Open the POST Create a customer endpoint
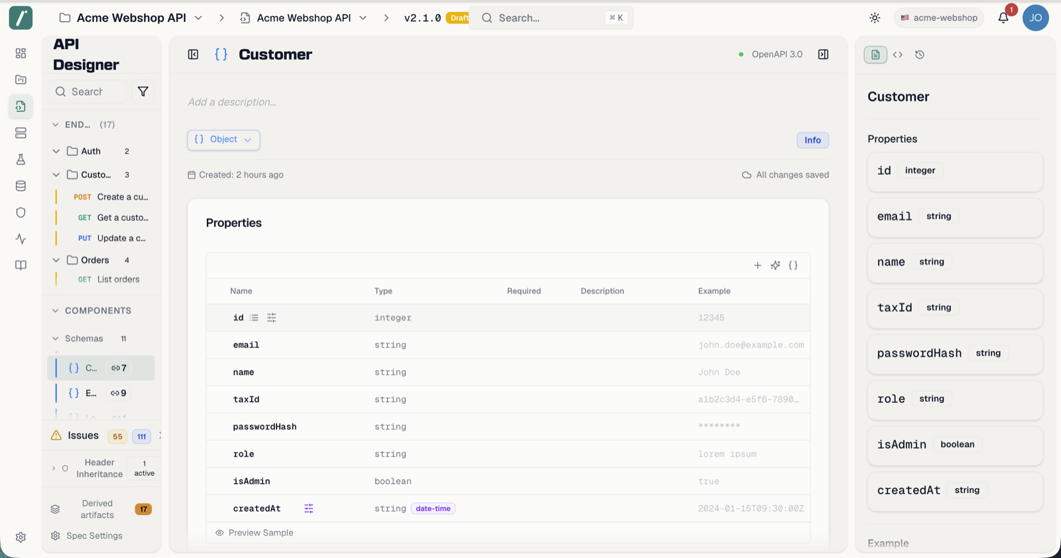Screen dimensions: 1061x558 click(x=111, y=197)
